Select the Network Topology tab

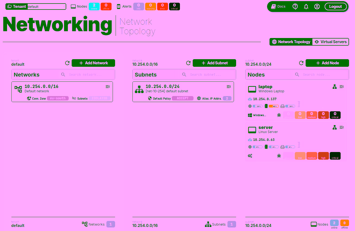291,42
